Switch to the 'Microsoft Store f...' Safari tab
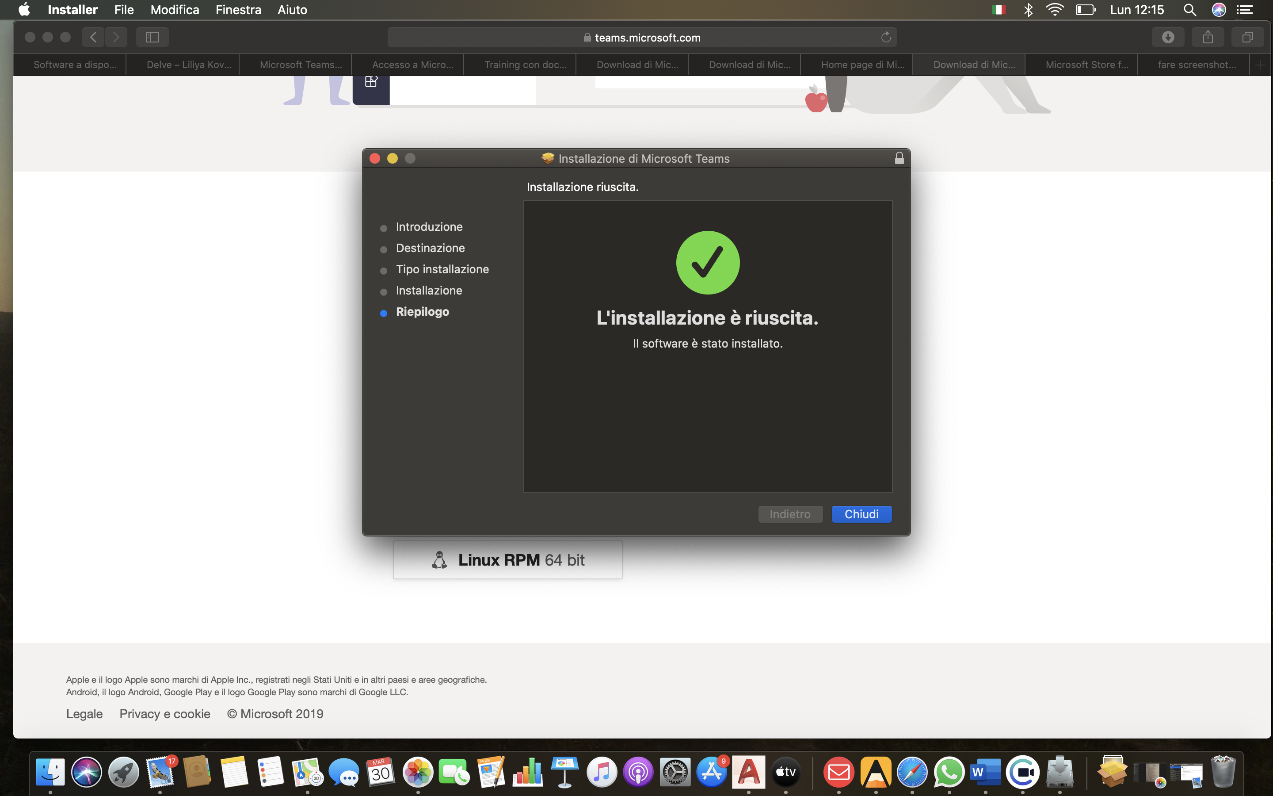 coord(1081,65)
